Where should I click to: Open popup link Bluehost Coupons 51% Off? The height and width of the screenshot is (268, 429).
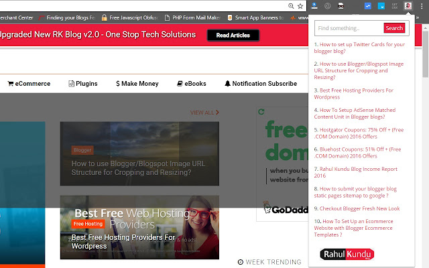click(357, 153)
